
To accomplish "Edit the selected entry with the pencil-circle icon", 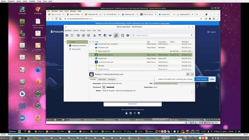I will tap(83, 35).
